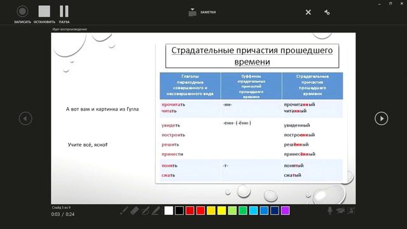Minimize the recording window
This screenshot has height=229, width=407.
tap(380, 4)
